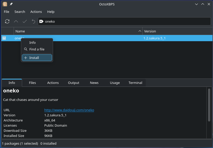Select Find a file in context menu
The height and width of the screenshot is (148, 213).
pyautogui.click(x=37, y=49)
